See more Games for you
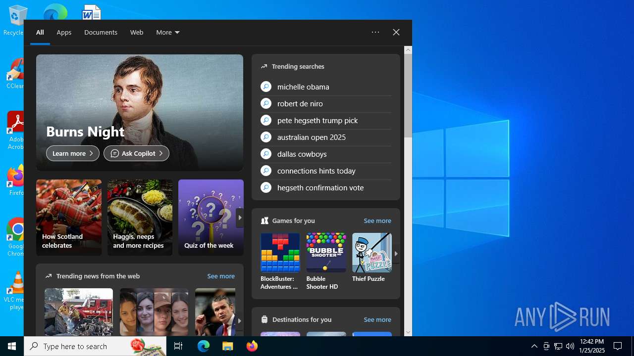 (377, 221)
